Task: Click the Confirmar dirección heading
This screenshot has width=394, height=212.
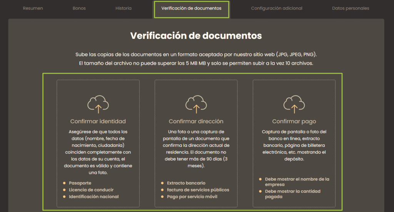Action: (196, 121)
